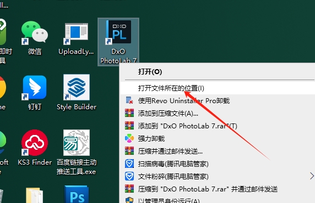The width and height of the screenshot is (315, 203).
Task: Expand the 文件粉碎 submenu arrow
Action: click(312, 176)
